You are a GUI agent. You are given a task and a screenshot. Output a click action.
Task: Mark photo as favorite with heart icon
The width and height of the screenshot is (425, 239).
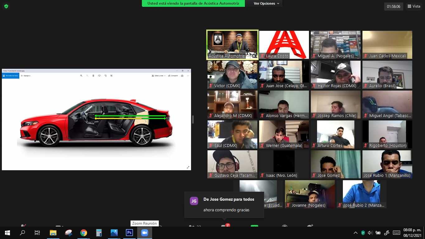coord(99,76)
